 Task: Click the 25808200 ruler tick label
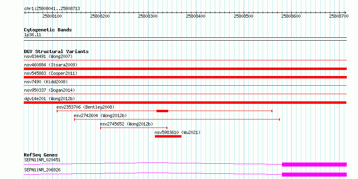pyautogui.click(x=100, y=16)
